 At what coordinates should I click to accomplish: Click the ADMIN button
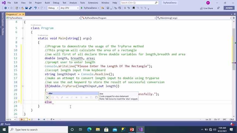[229, 8]
